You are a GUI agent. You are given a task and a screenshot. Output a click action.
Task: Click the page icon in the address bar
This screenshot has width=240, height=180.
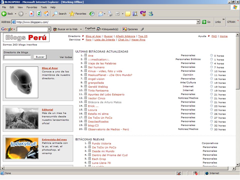click(14, 22)
